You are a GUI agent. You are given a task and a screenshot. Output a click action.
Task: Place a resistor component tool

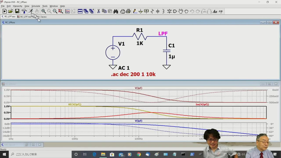[152, 11]
